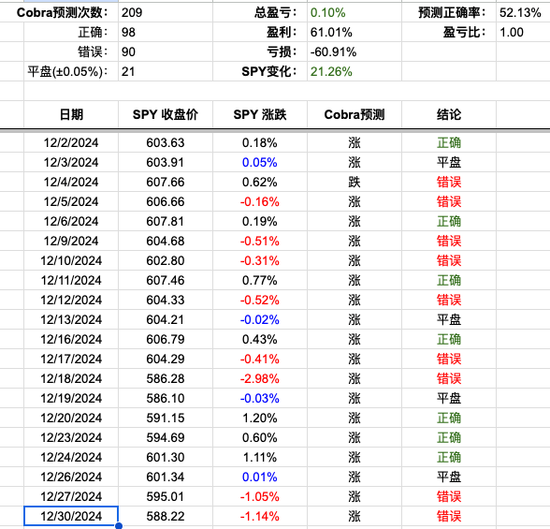The height and width of the screenshot is (529, 550).
Task: Click the 正确 result for 12/11/2024
Action: pos(449,280)
